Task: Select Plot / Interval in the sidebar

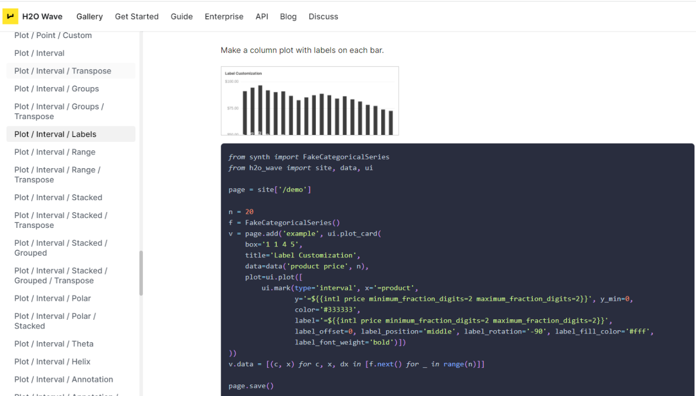Action: (x=39, y=53)
